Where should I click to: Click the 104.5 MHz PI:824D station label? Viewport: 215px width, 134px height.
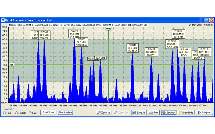tap(178, 34)
